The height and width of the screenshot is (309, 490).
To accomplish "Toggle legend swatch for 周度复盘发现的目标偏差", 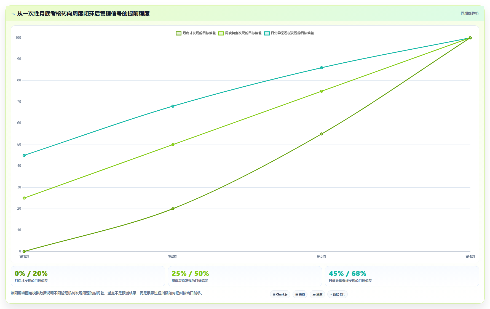I will pyautogui.click(x=221, y=33).
